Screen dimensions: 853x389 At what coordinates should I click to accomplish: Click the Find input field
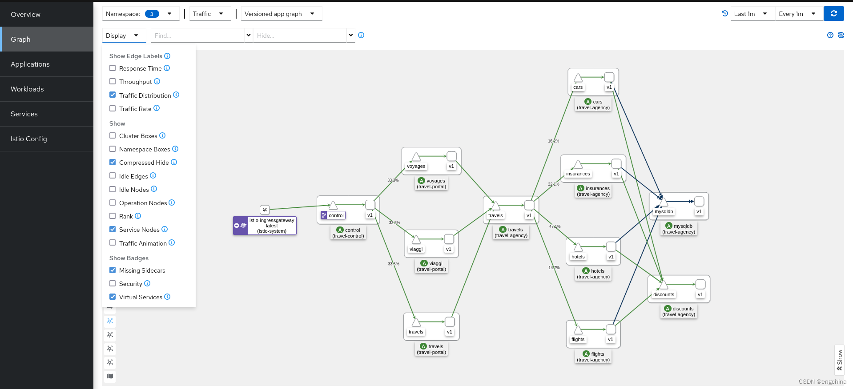pos(197,36)
